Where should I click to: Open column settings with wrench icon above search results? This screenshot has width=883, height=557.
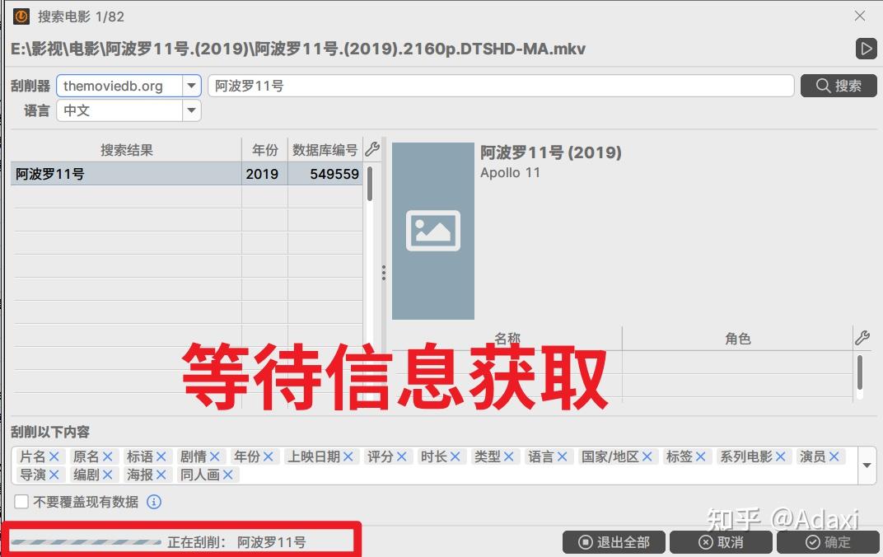click(372, 149)
